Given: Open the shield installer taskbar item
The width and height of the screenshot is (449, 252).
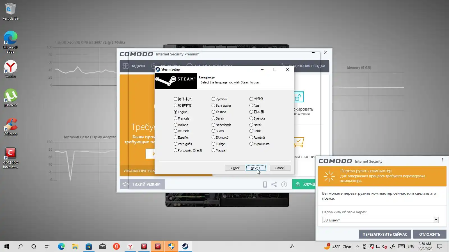Looking at the screenshot, I should point(171,246).
